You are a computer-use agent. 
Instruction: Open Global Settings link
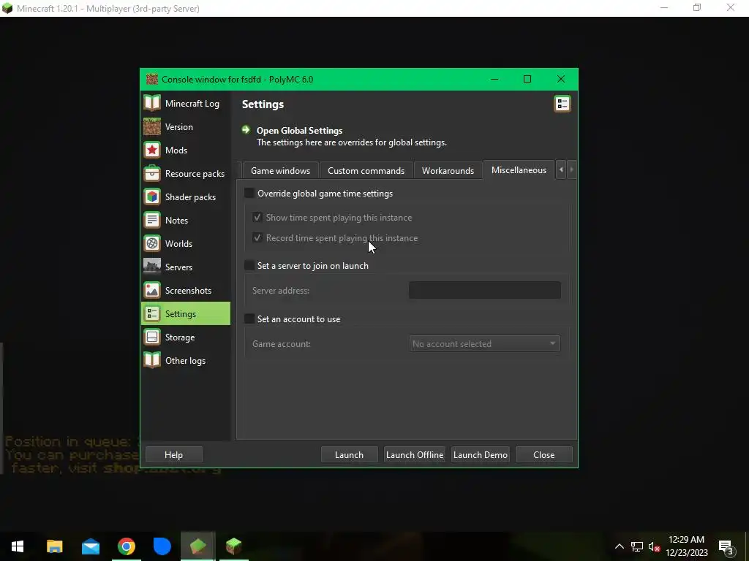coord(299,130)
